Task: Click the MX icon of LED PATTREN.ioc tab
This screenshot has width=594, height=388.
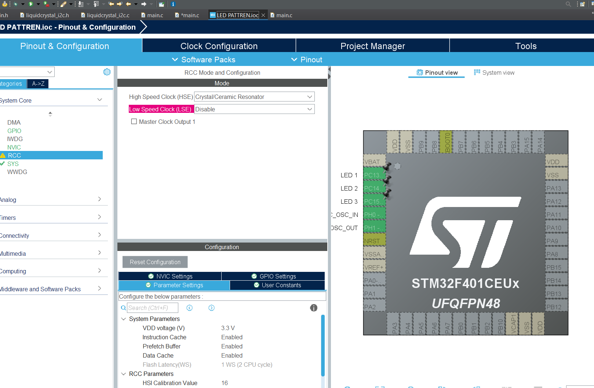Action: coord(212,15)
